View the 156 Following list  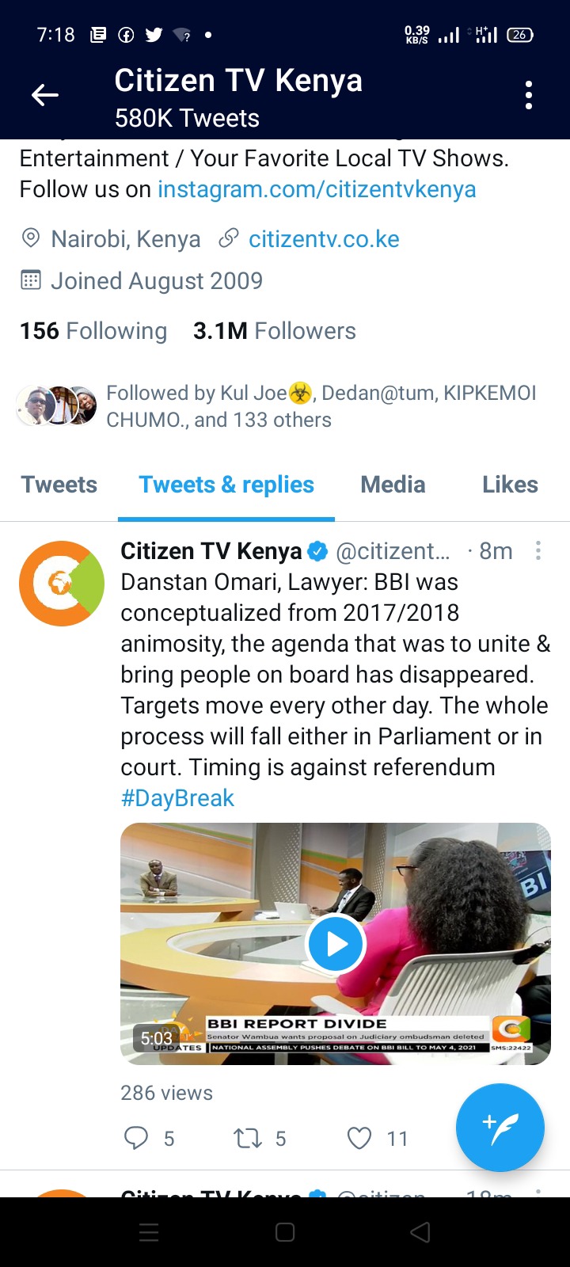pos(93,331)
